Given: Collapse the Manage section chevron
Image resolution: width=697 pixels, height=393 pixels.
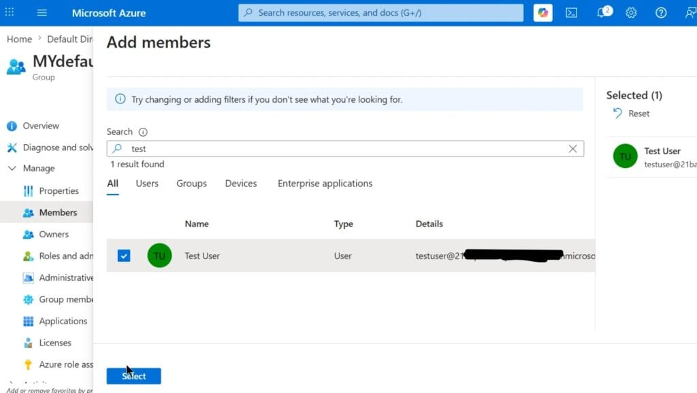Looking at the screenshot, I should (12, 169).
